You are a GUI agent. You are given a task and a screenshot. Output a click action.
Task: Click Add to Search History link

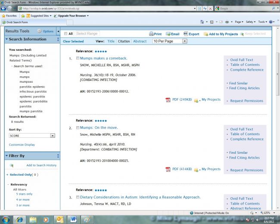tap(41, 165)
